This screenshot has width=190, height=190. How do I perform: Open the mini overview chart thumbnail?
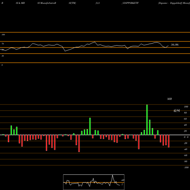point(94,182)
